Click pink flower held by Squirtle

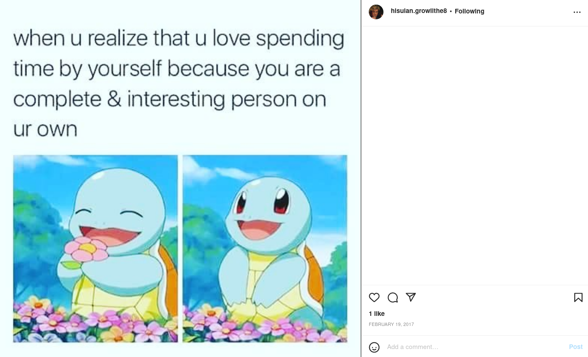[87, 248]
